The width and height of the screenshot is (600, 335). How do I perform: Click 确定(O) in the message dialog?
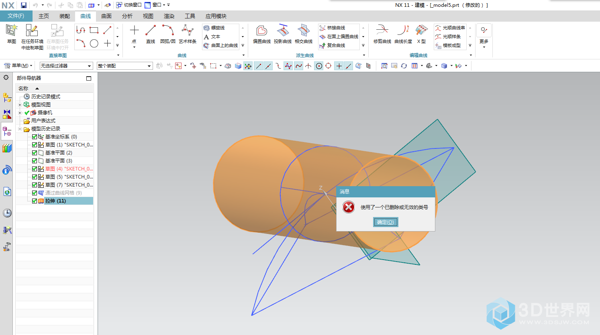point(386,222)
